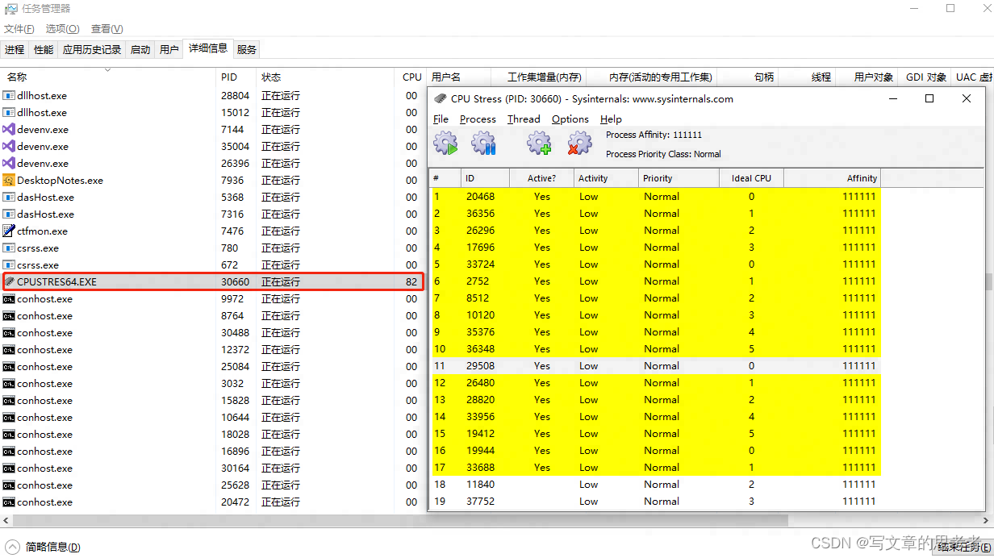
Task: Sort by 句柄 column header
Action: click(748, 77)
